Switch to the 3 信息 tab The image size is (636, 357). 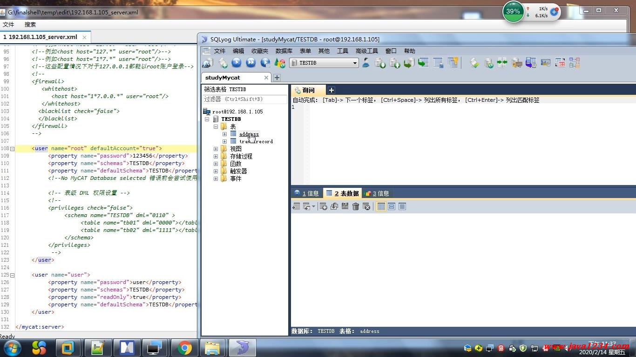(377, 193)
